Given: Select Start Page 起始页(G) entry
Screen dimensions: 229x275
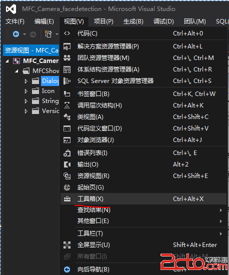Looking at the screenshot, I should [143, 187].
